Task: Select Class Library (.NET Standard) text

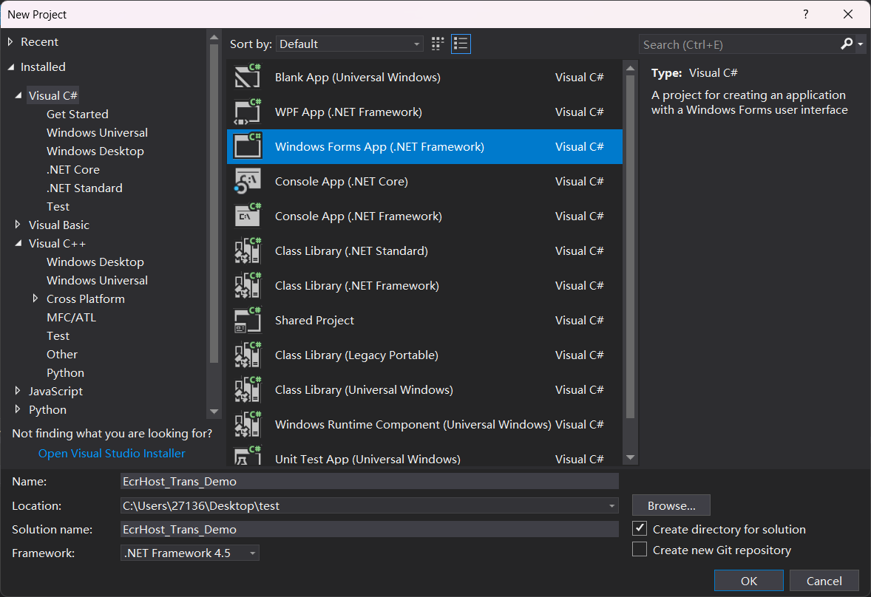Action: 351,250
